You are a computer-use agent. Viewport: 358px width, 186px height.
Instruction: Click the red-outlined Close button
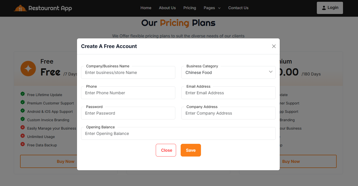pos(166,150)
